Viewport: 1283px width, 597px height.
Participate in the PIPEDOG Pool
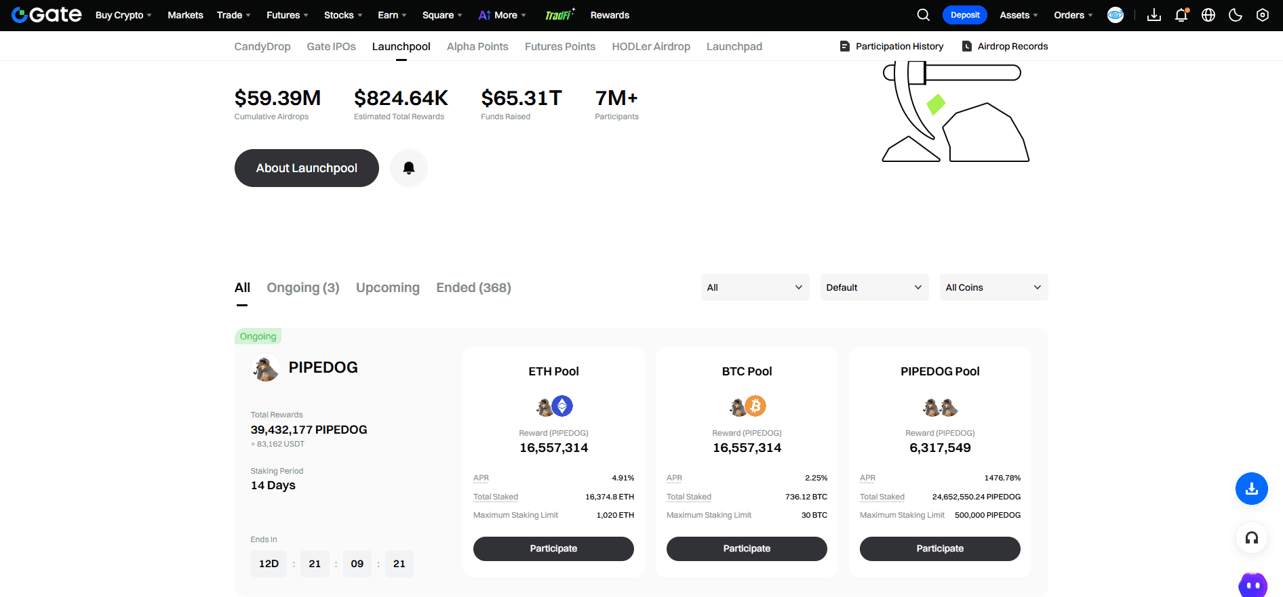940,549
